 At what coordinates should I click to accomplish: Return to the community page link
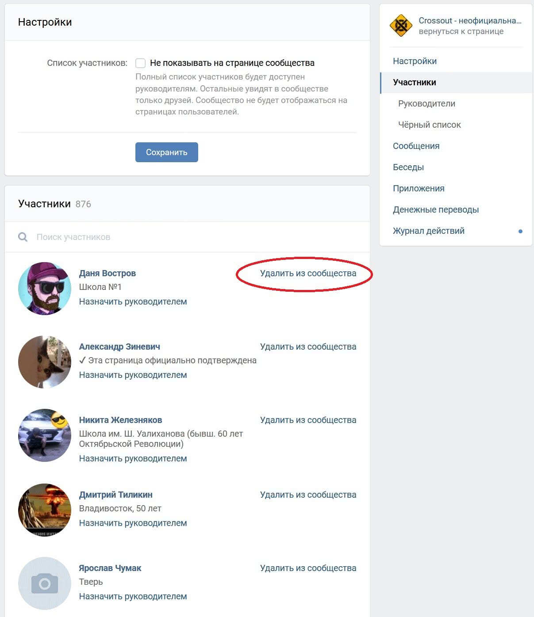[461, 31]
